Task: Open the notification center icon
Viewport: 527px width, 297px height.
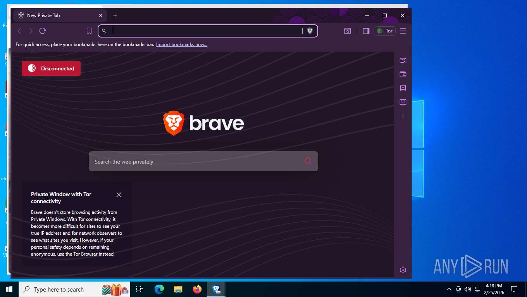Action: (x=514, y=289)
